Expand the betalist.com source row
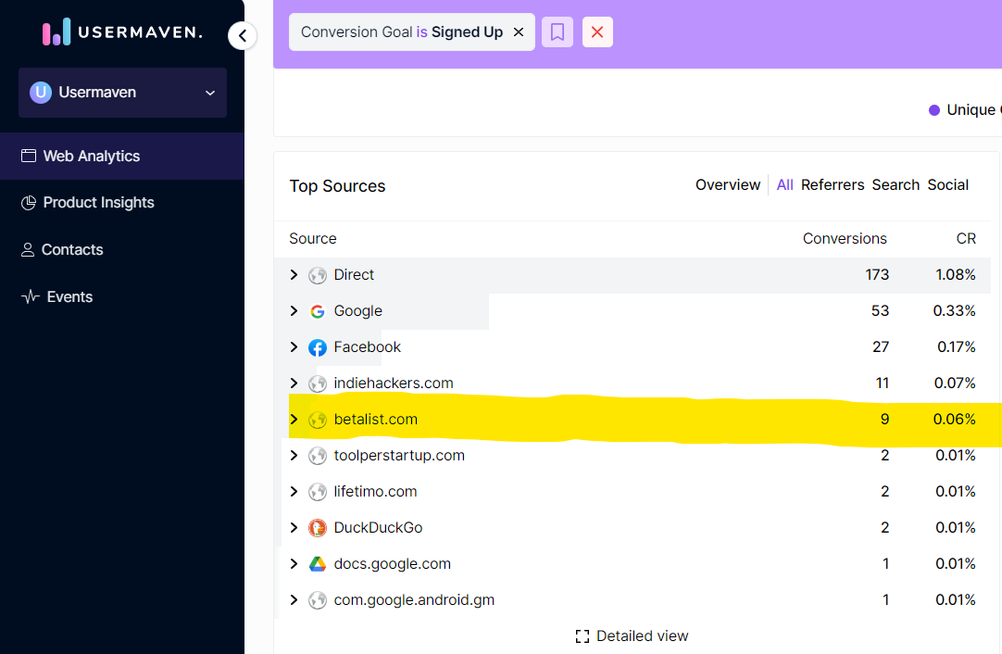The image size is (1002, 654). pos(294,420)
